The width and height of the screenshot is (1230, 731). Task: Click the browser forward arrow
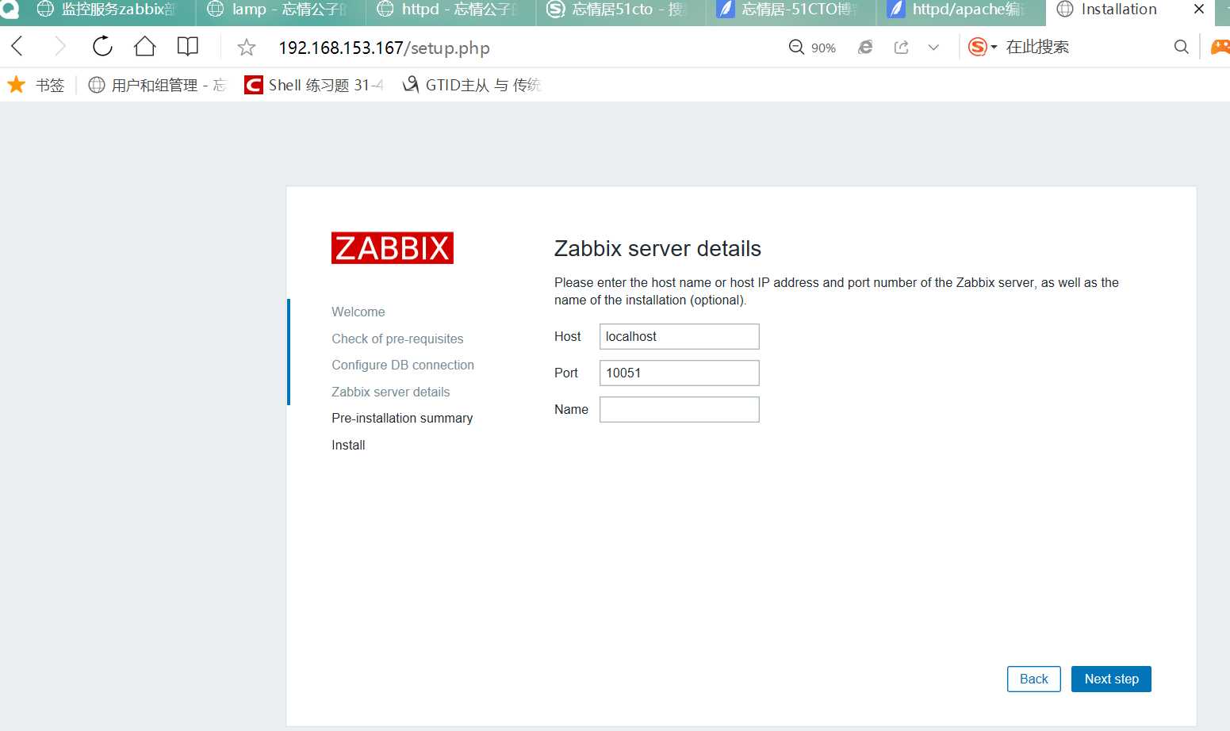coord(59,47)
